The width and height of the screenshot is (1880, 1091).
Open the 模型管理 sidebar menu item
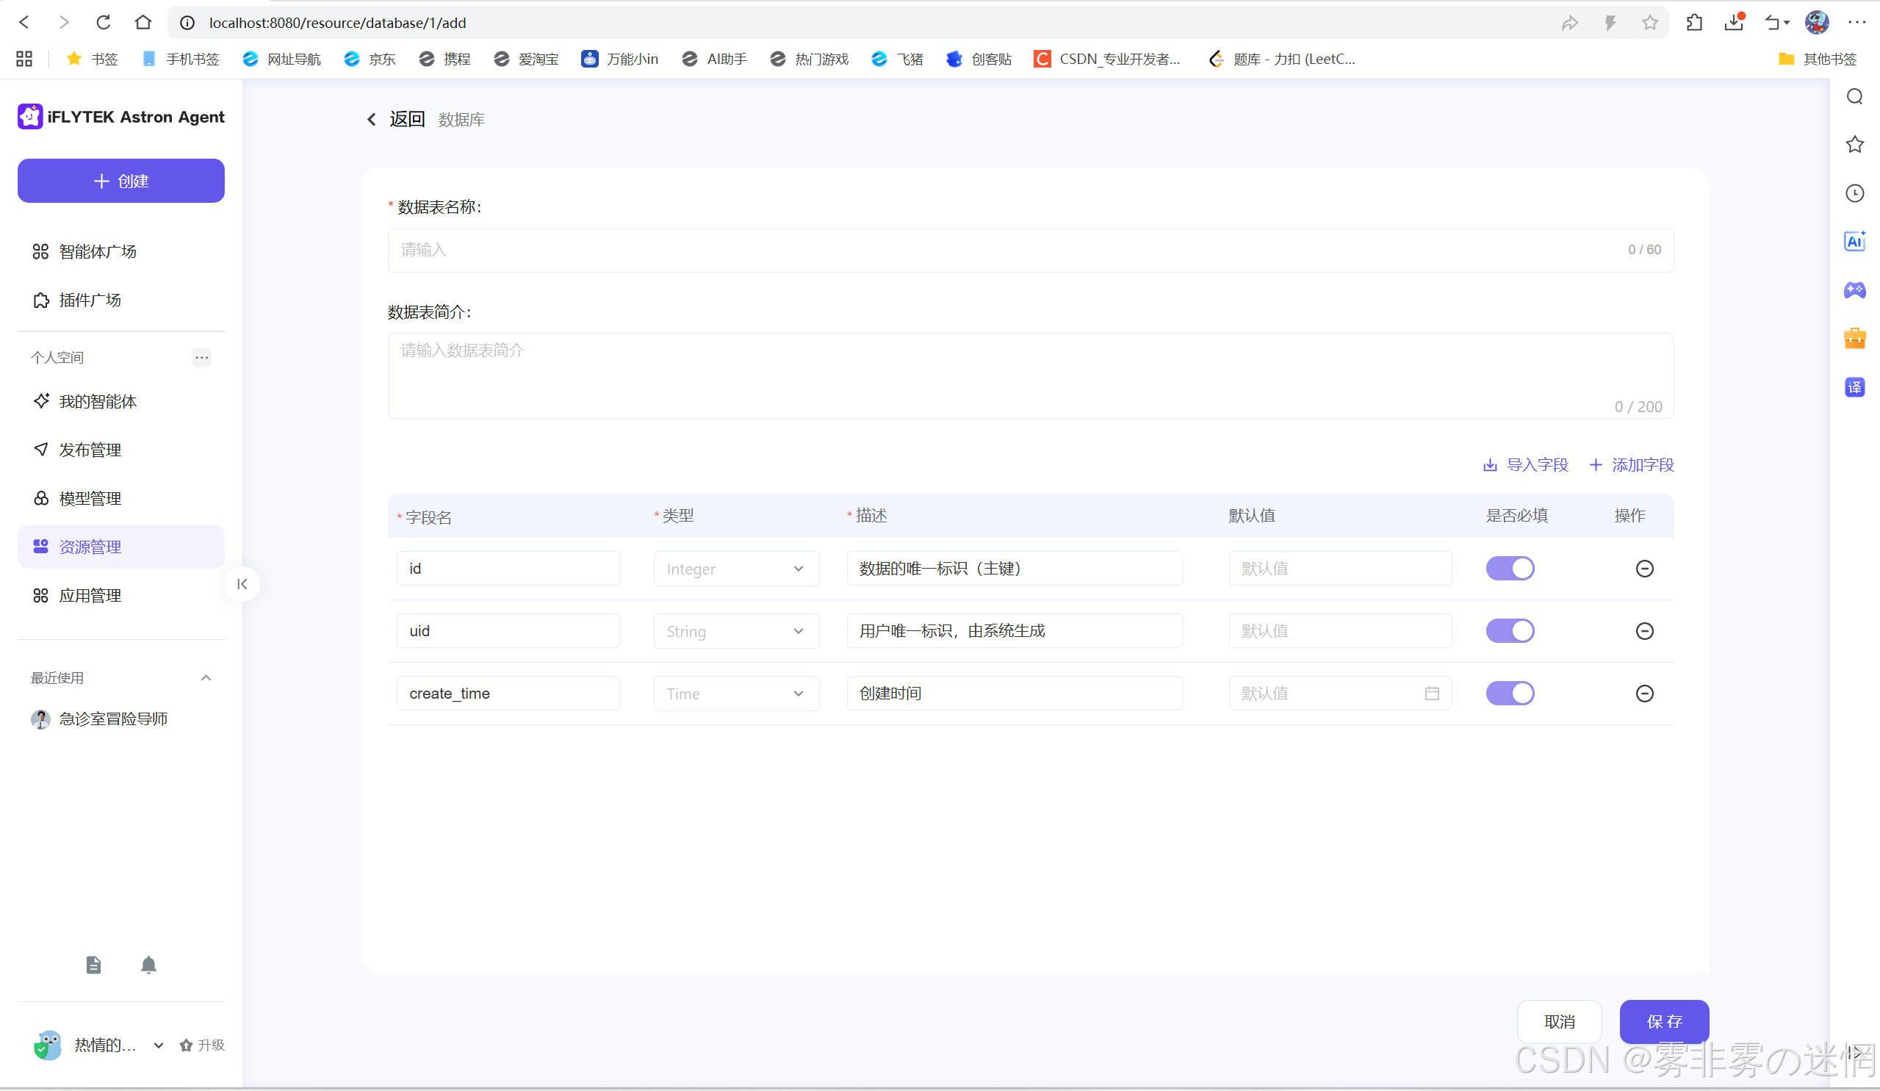coord(90,499)
